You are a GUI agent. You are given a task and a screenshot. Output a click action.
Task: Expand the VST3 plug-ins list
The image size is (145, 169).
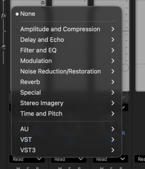[67, 150]
